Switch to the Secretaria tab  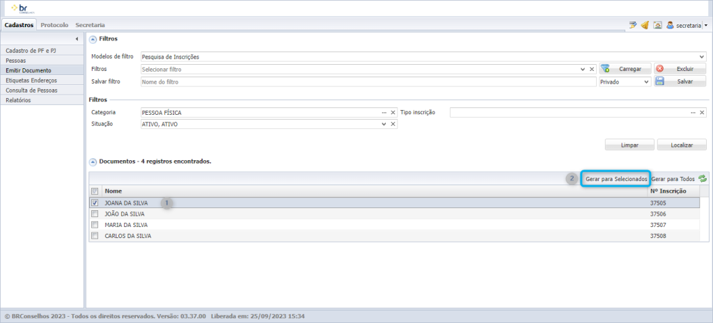pyautogui.click(x=90, y=26)
